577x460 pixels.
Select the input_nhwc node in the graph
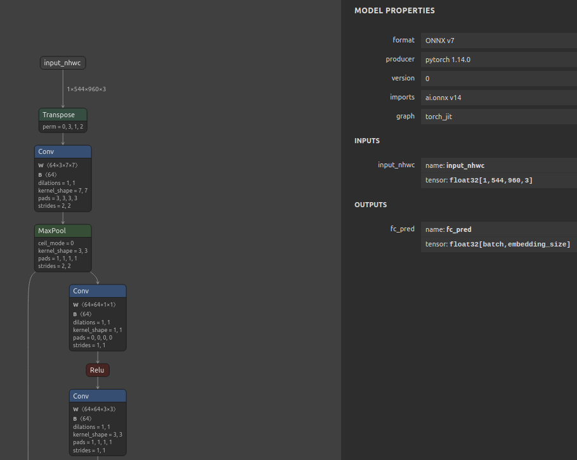62,63
